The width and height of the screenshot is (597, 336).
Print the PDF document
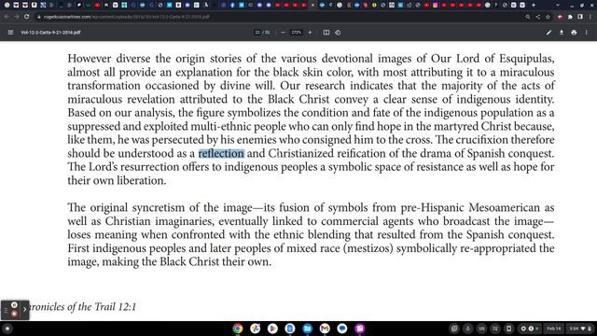click(574, 33)
